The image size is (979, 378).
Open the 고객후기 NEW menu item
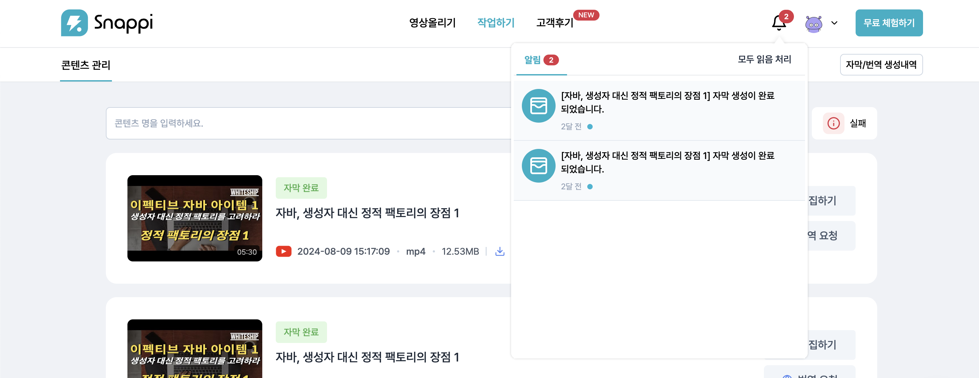(x=555, y=23)
